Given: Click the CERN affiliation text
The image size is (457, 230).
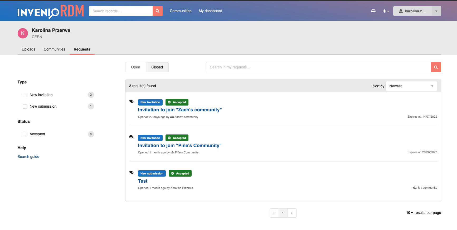Looking at the screenshot, I should click(x=37, y=37).
